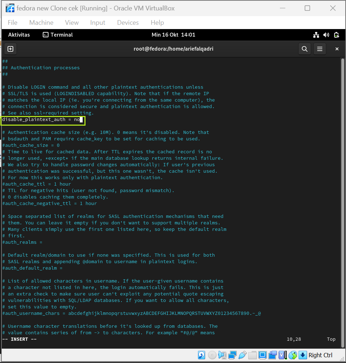The height and width of the screenshot is (363, 346).
Task: Open the GNOME volume indicator
Action: click(326, 35)
